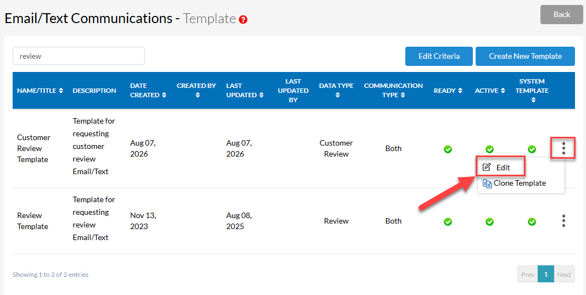Image resolution: width=586 pixels, height=295 pixels.
Task: Click System Template checkmark for Customer Review Template
Action: [532, 149]
